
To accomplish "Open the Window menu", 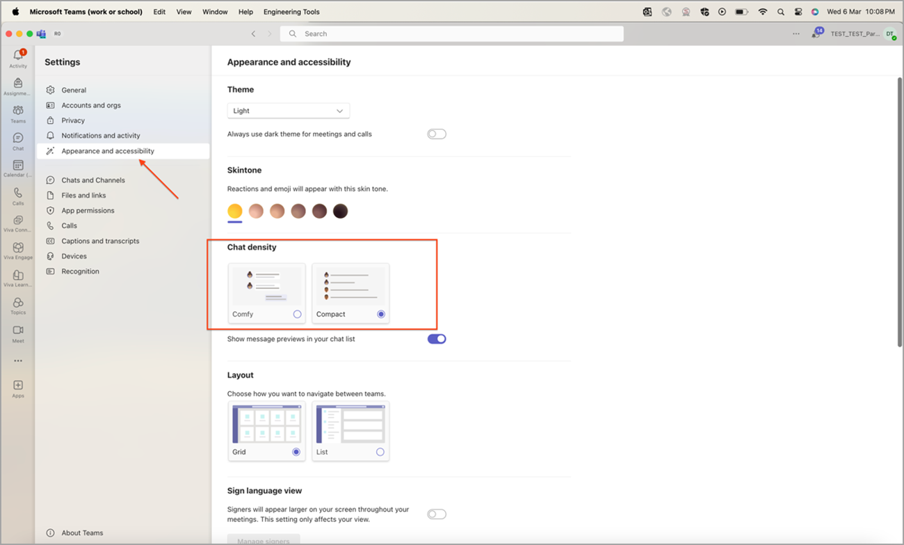I will point(215,12).
